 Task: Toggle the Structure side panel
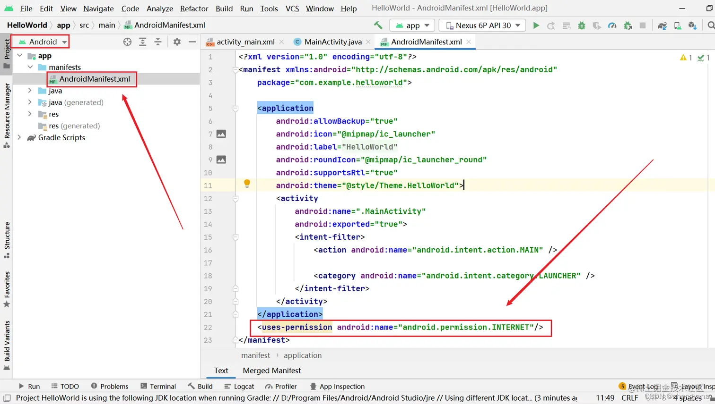click(x=7, y=240)
